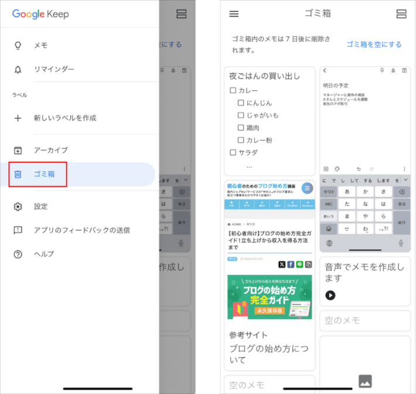The width and height of the screenshot is (416, 394).
Task: Play the voice memo audio
Action: 330,295
